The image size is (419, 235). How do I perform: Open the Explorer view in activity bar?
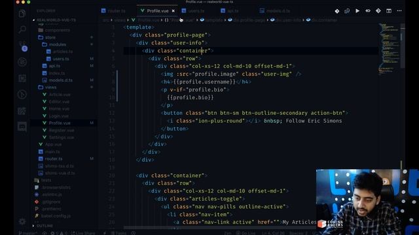point(22,13)
